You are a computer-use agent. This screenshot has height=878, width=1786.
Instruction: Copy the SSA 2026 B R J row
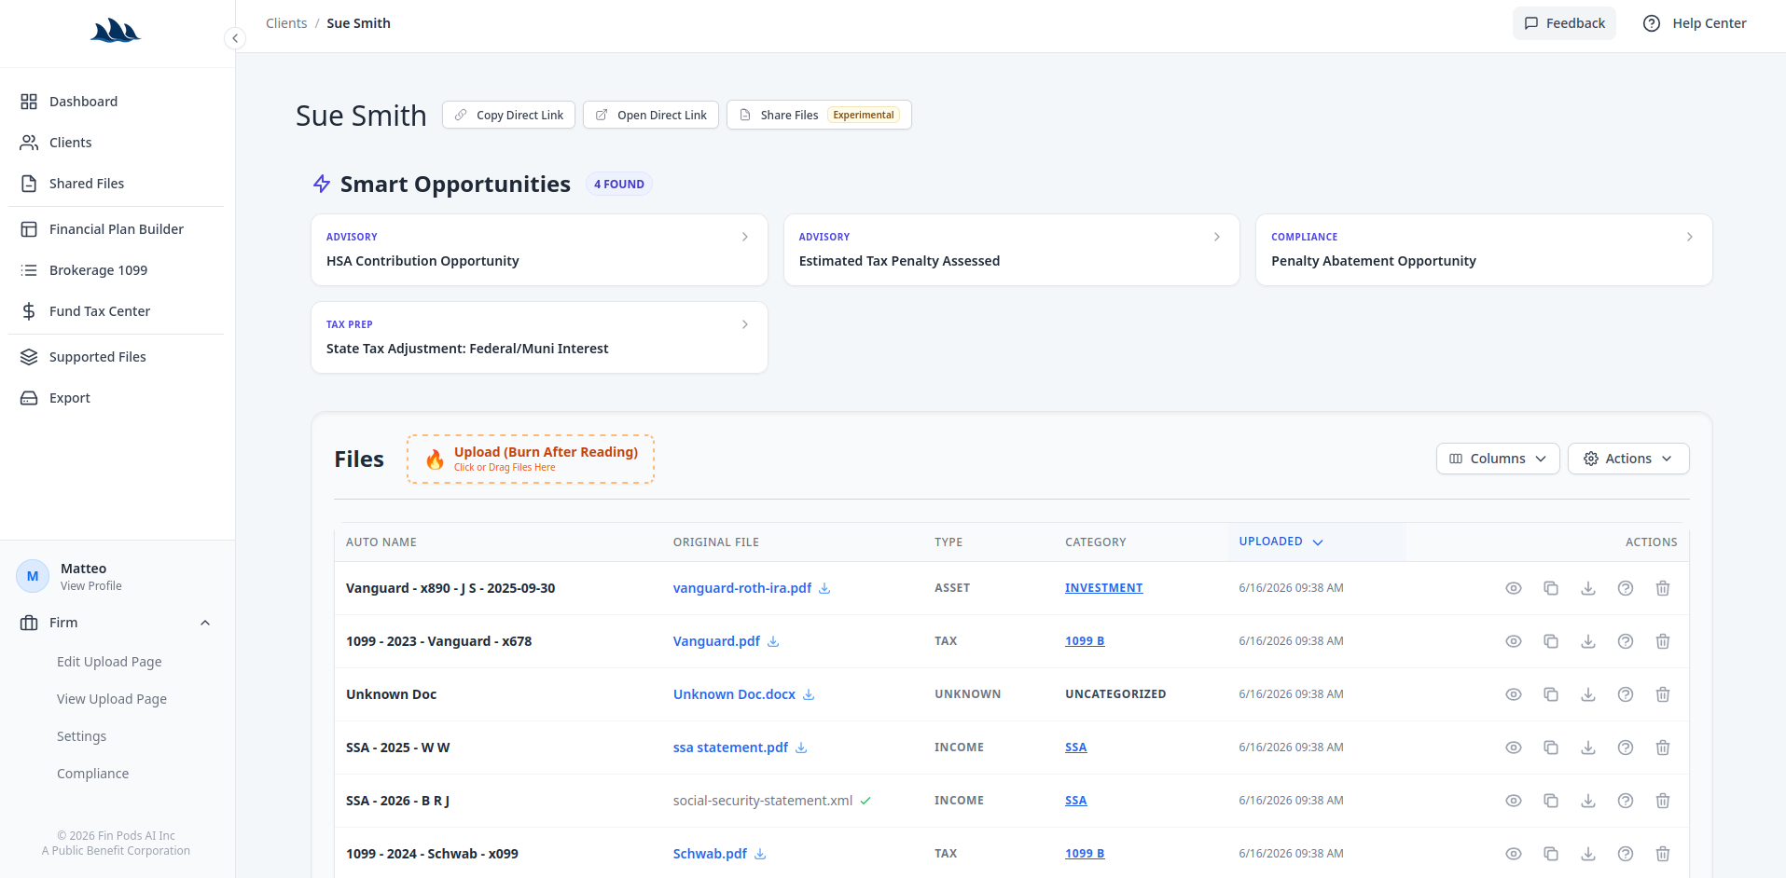(1551, 801)
